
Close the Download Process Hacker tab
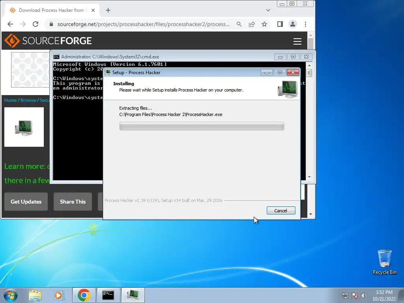click(x=93, y=10)
